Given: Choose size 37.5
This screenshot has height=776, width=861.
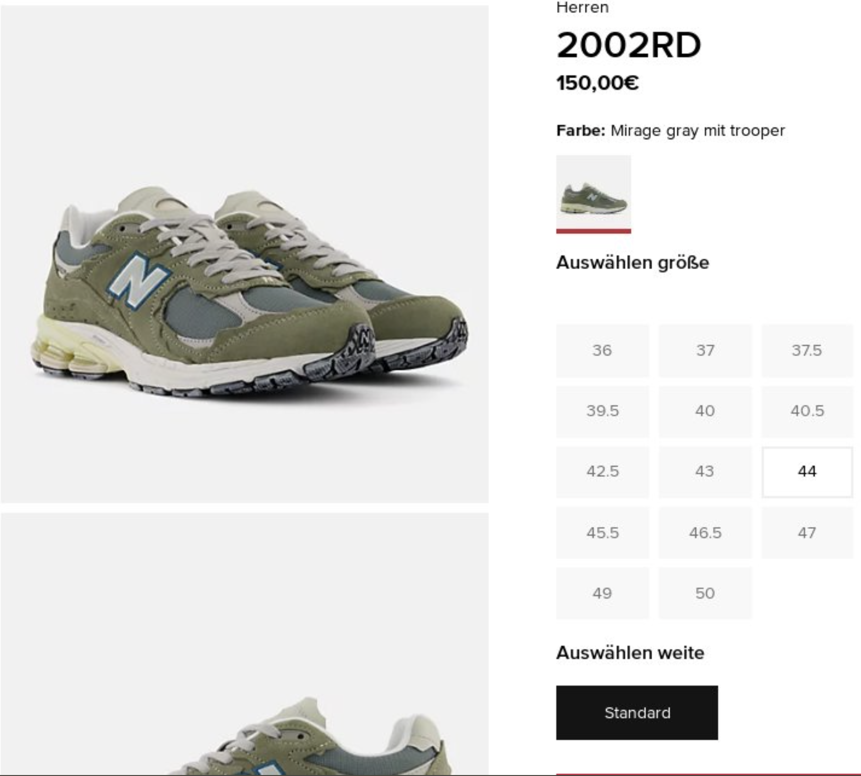Looking at the screenshot, I should coord(807,351).
